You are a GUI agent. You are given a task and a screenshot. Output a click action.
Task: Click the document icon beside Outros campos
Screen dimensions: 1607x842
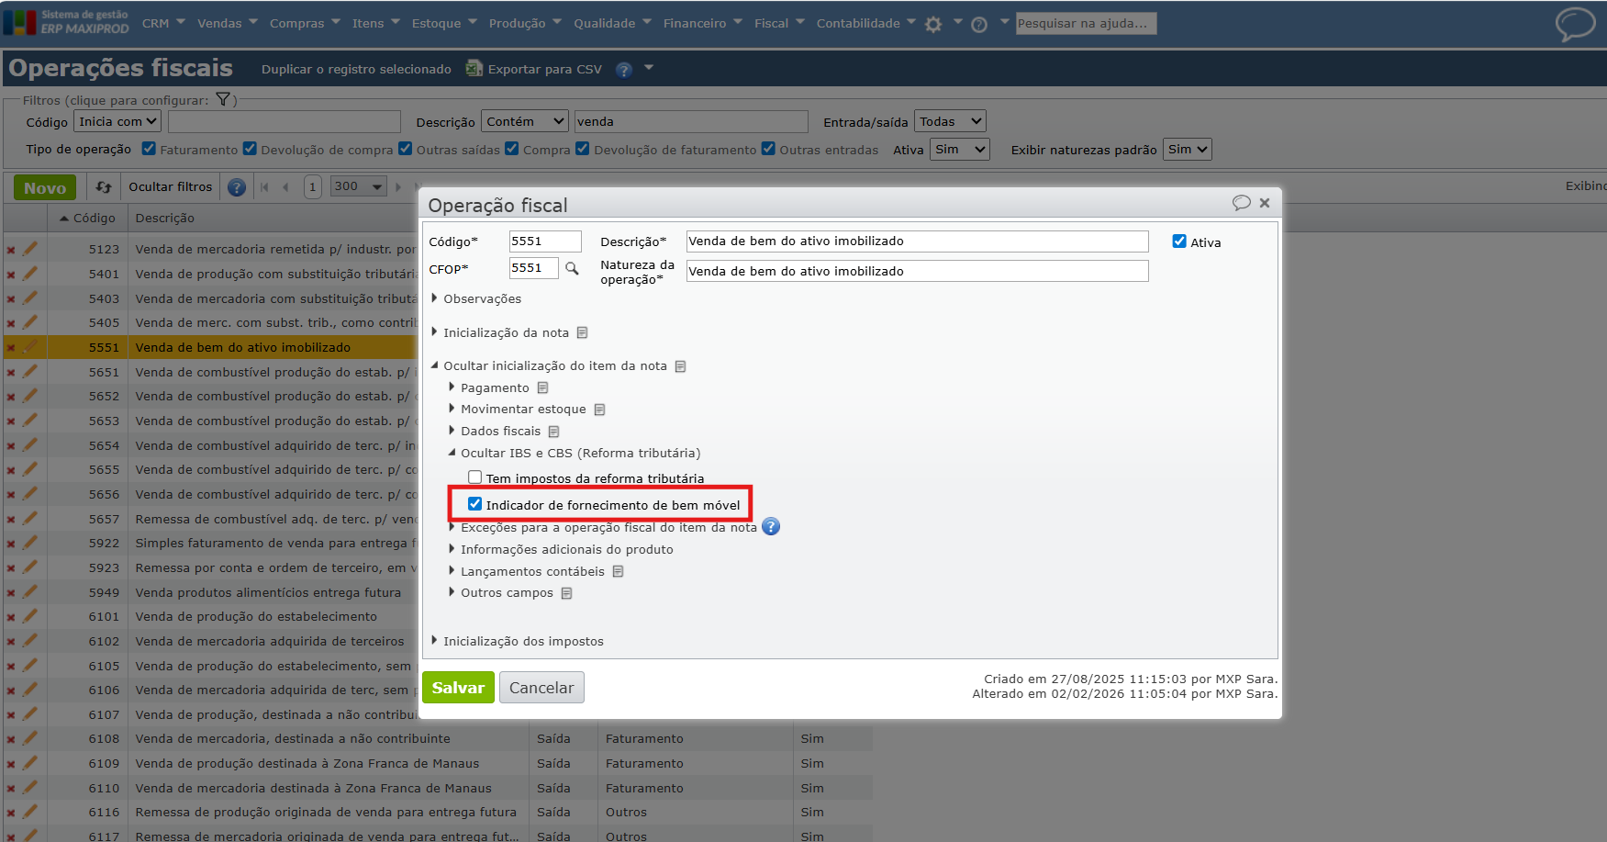566,593
